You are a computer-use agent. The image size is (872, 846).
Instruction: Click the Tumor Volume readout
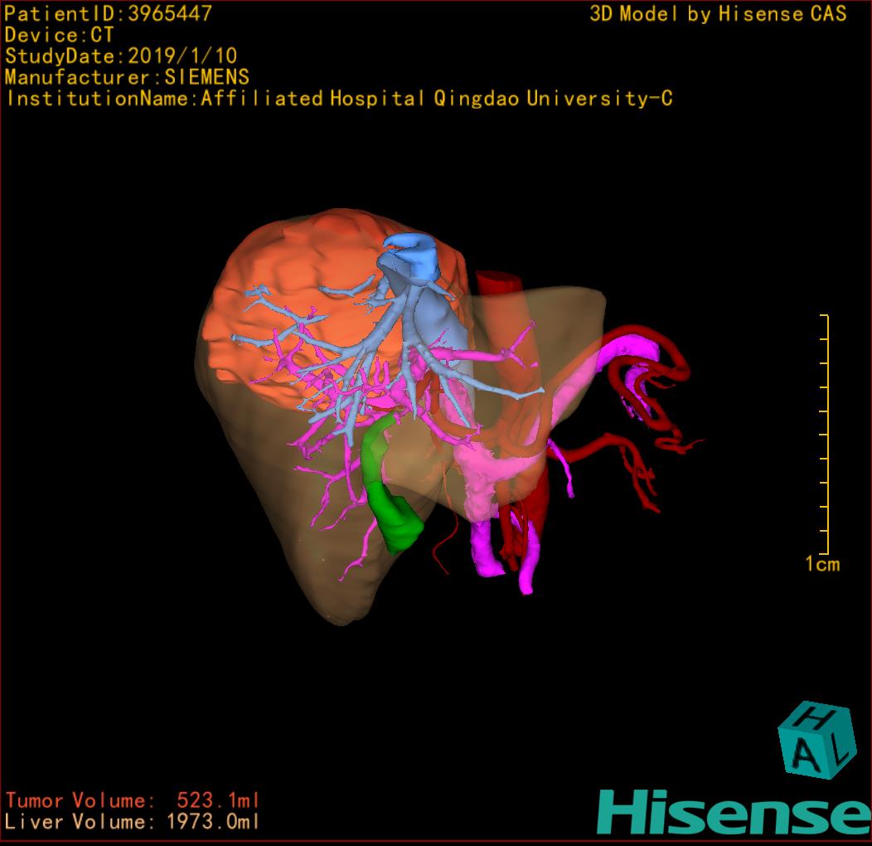[133, 800]
